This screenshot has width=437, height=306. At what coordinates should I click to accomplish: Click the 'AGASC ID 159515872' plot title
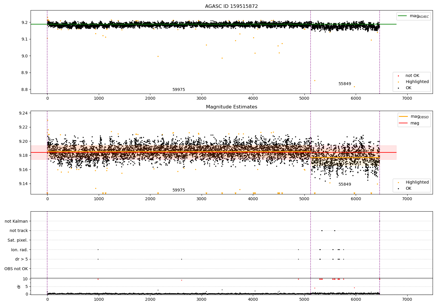231,6
